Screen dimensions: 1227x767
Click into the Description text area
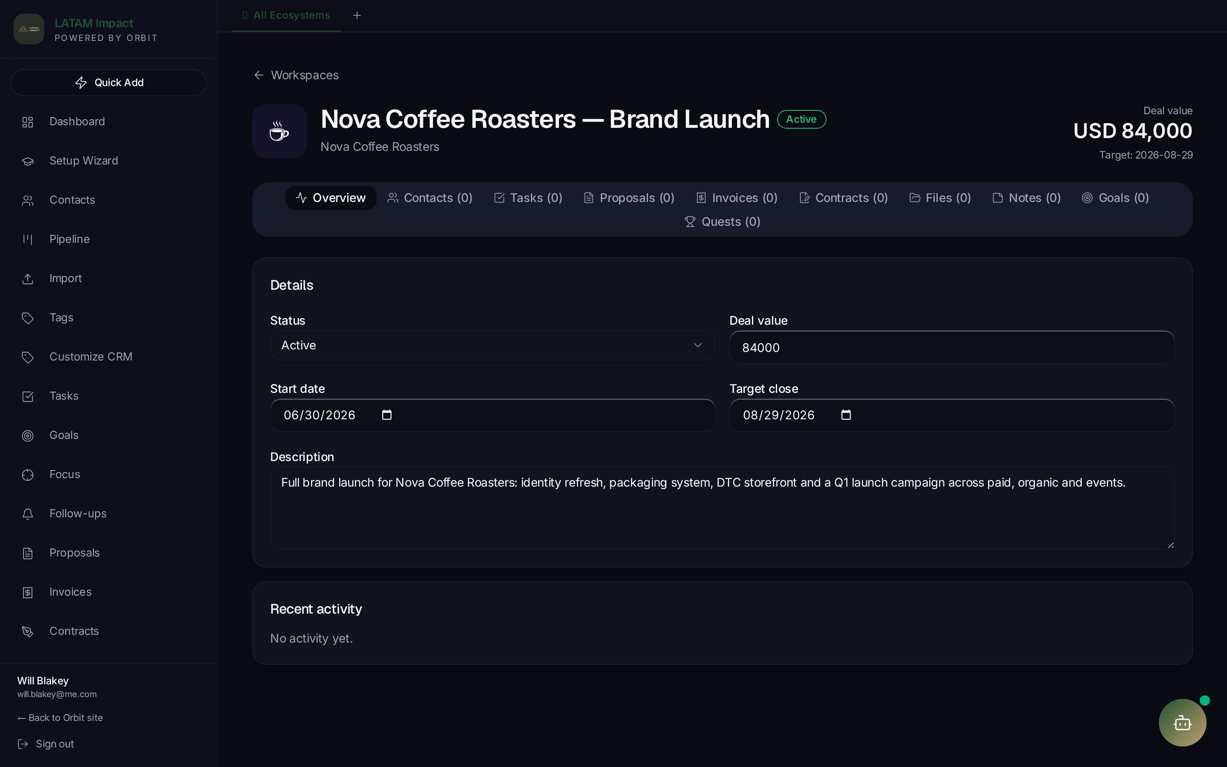(722, 508)
